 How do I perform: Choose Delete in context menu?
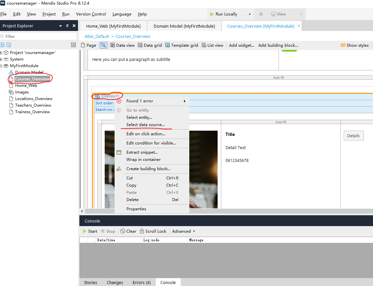[x=152, y=200]
